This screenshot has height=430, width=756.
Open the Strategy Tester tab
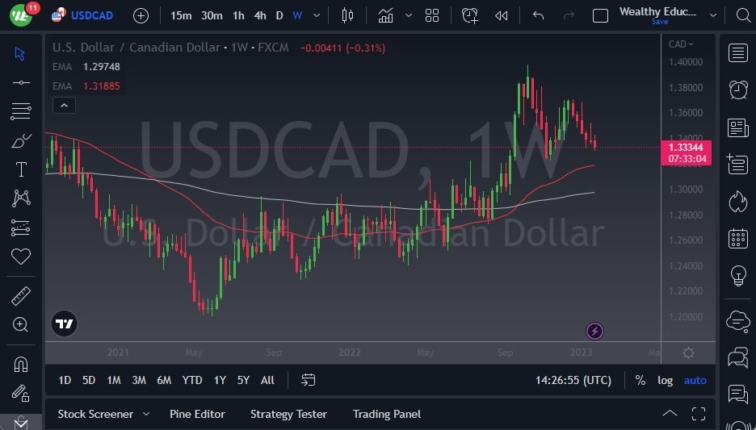(288, 414)
